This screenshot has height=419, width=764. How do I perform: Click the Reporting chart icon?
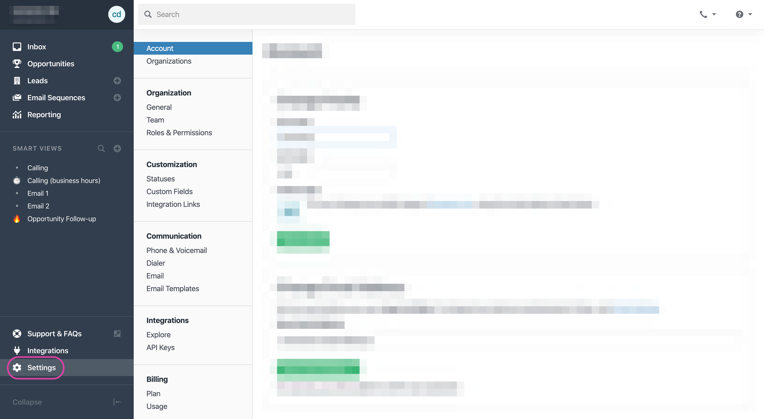click(x=17, y=115)
